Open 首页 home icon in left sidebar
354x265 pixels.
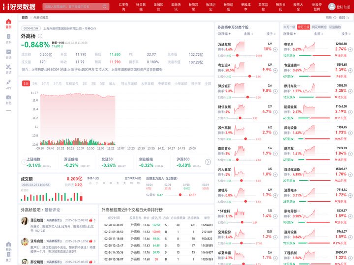(8, 22)
